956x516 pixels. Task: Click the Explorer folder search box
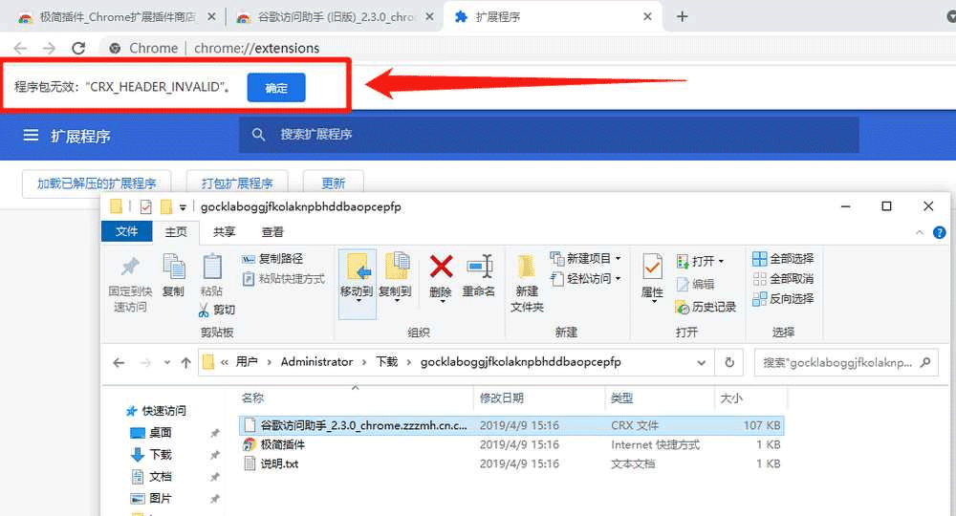(846, 362)
